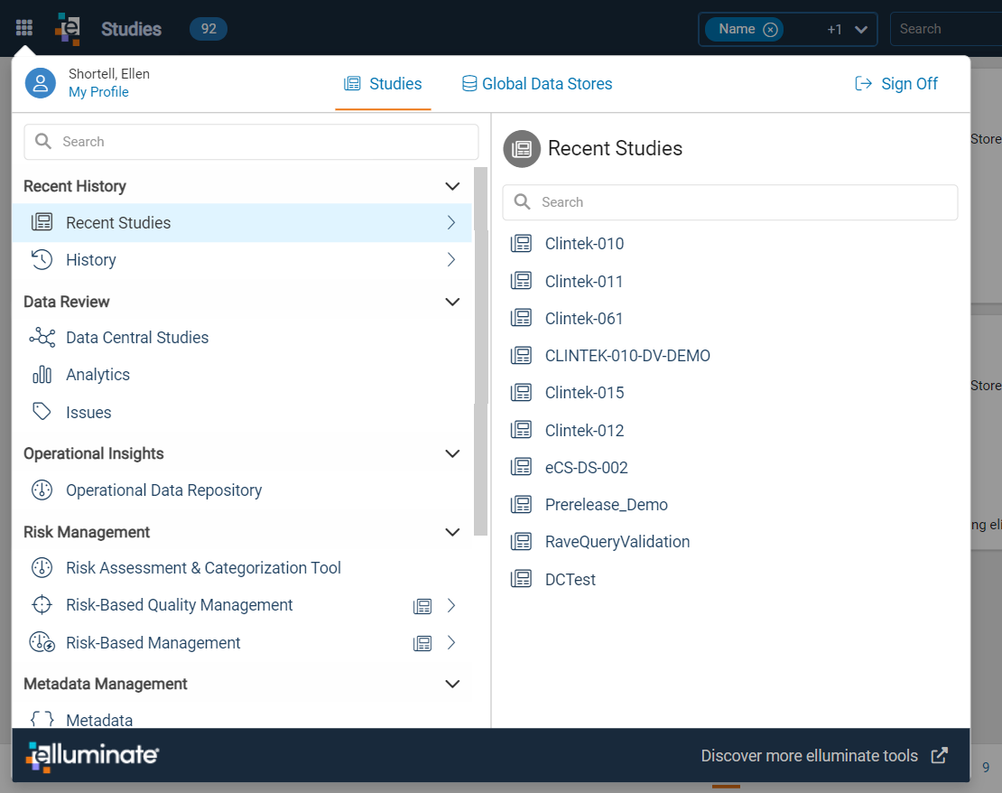The width and height of the screenshot is (1002, 793).
Task: Collapse the Data Review section
Action: click(x=451, y=302)
